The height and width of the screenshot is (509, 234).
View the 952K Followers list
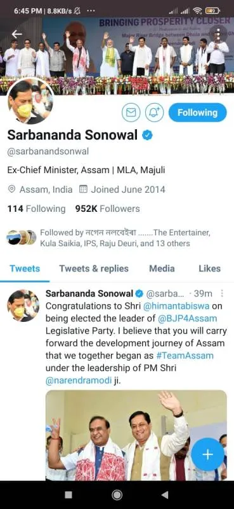pos(107,209)
